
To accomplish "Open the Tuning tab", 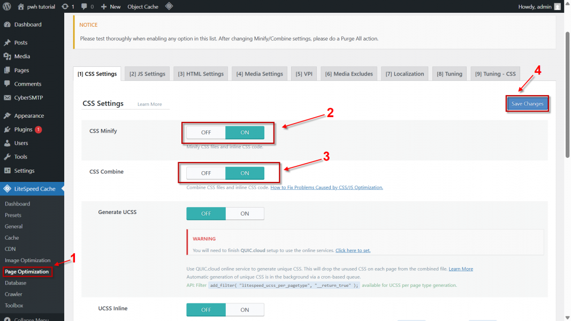I will click(x=450, y=73).
